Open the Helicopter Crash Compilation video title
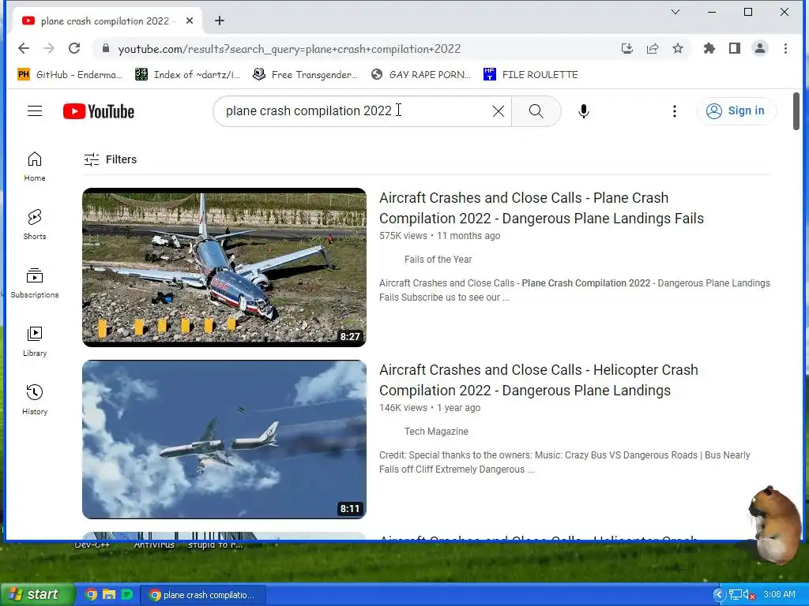Image resolution: width=809 pixels, height=606 pixels. (539, 380)
